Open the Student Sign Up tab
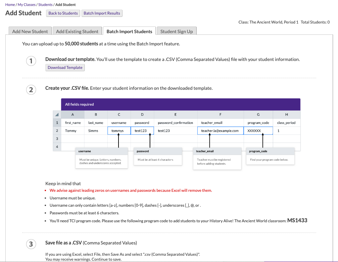Viewport: 338px width, 262px height. [x=176, y=31]
